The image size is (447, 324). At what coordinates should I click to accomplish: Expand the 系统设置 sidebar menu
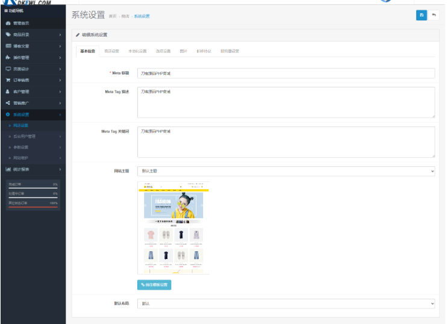pyautogui.click(x=33, y=114)
